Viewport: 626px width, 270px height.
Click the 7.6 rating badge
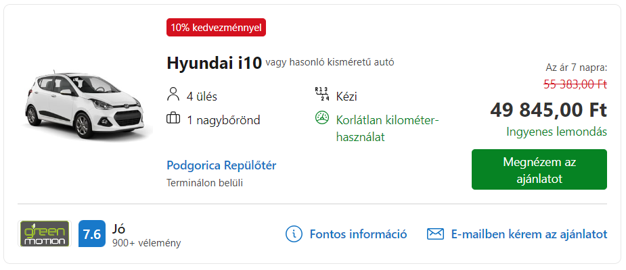(92, 234)
